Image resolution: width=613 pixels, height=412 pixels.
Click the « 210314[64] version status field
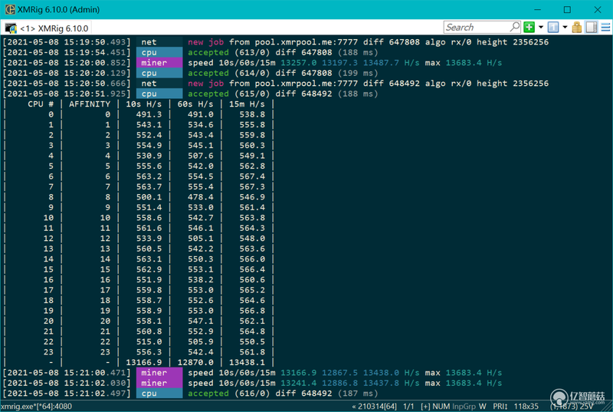pyautogui.click(x=374, y=407)
